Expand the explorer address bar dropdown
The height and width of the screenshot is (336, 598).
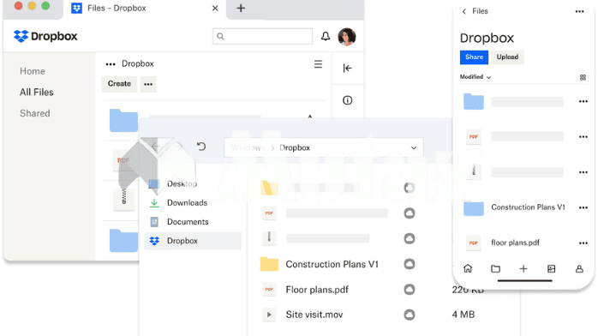point(414,147)
